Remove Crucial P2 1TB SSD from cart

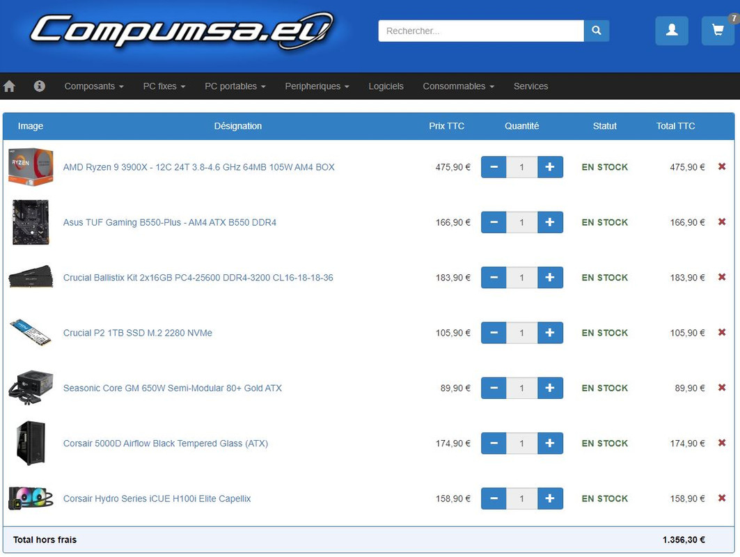tap(722, 332)
